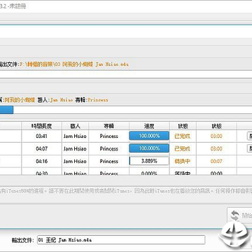Click the orange Jam Hsiao artist in info line

pyautogui.click(x=62, y=100)
